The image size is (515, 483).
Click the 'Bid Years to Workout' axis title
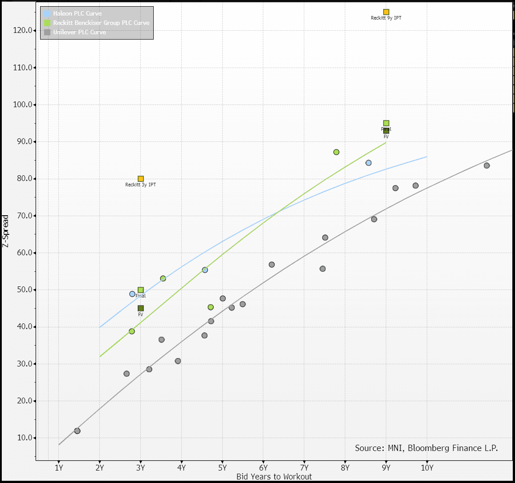click(274, 477)
